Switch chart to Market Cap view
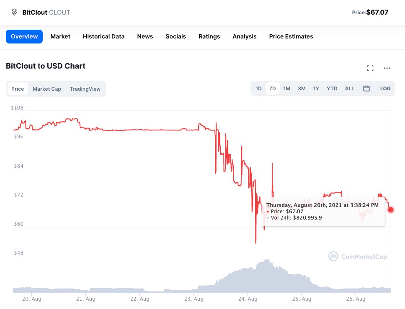 coord(47,89)
